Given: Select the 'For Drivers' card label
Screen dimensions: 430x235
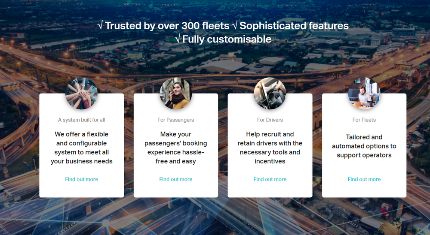Looking at the screenshot, I should point(270,120).
